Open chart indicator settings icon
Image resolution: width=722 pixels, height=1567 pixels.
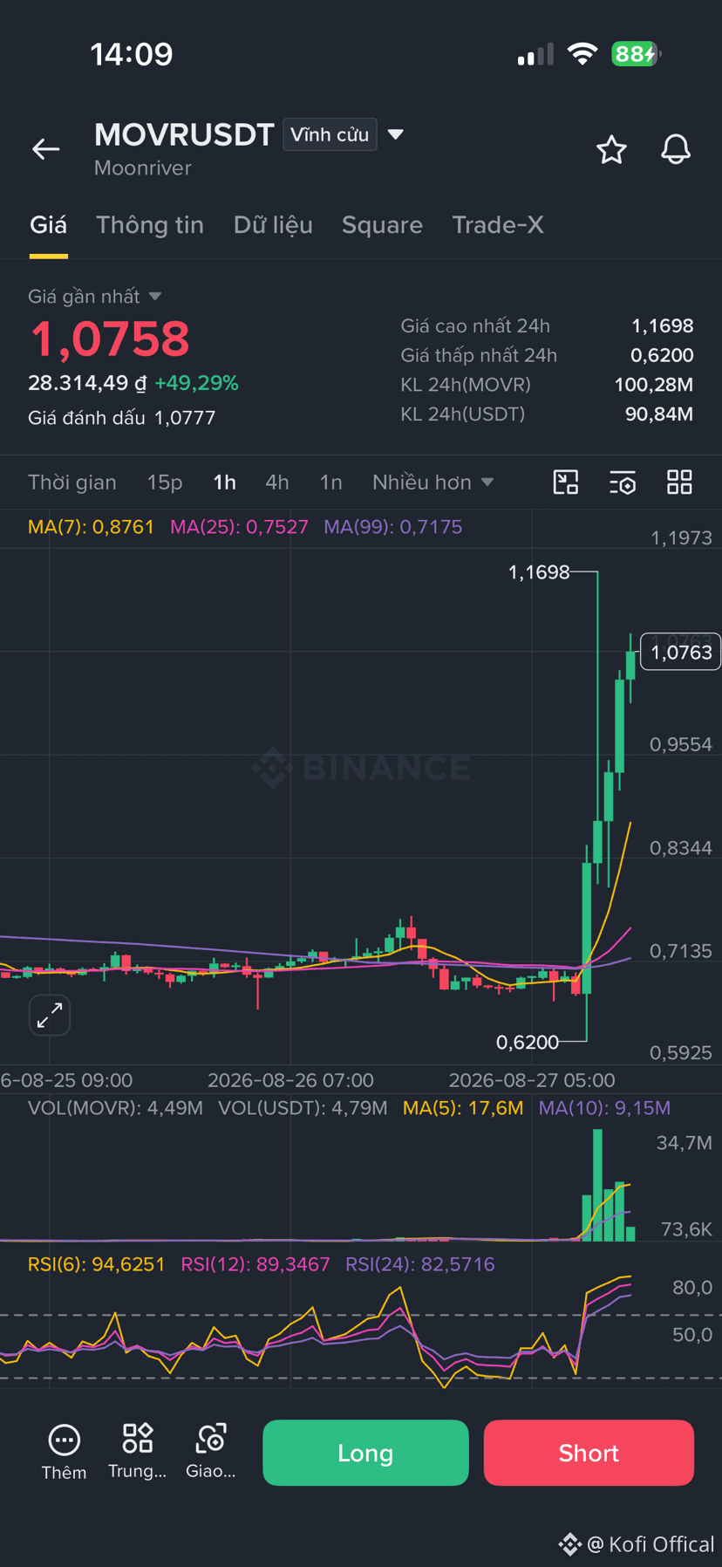(x=623, y=482)
